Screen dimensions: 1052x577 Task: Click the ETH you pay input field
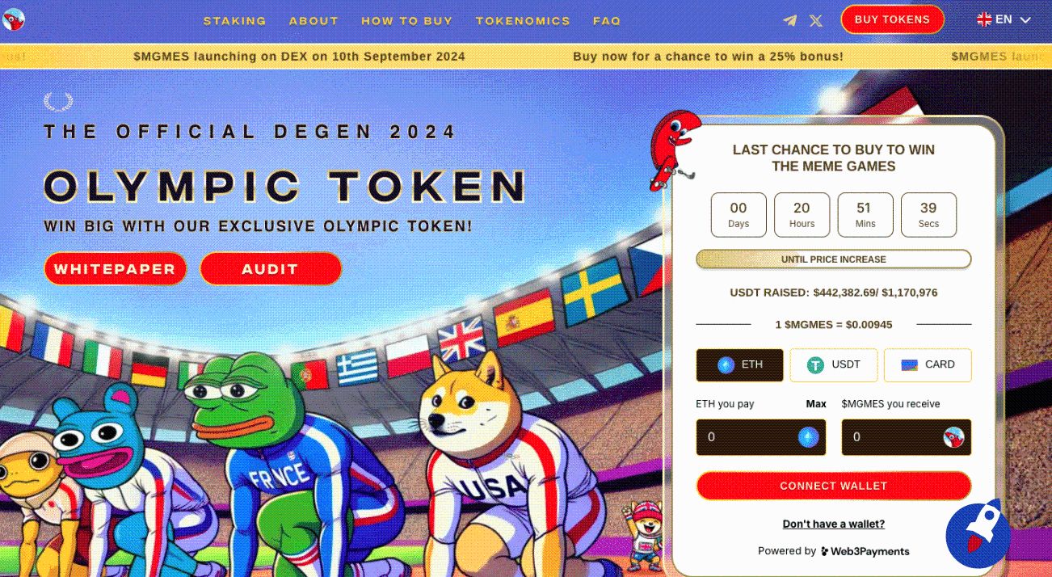click(x=761, y=437)
